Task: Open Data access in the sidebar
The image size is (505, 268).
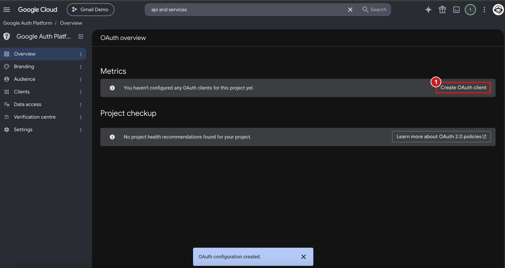Action: (x=43, y=104)
